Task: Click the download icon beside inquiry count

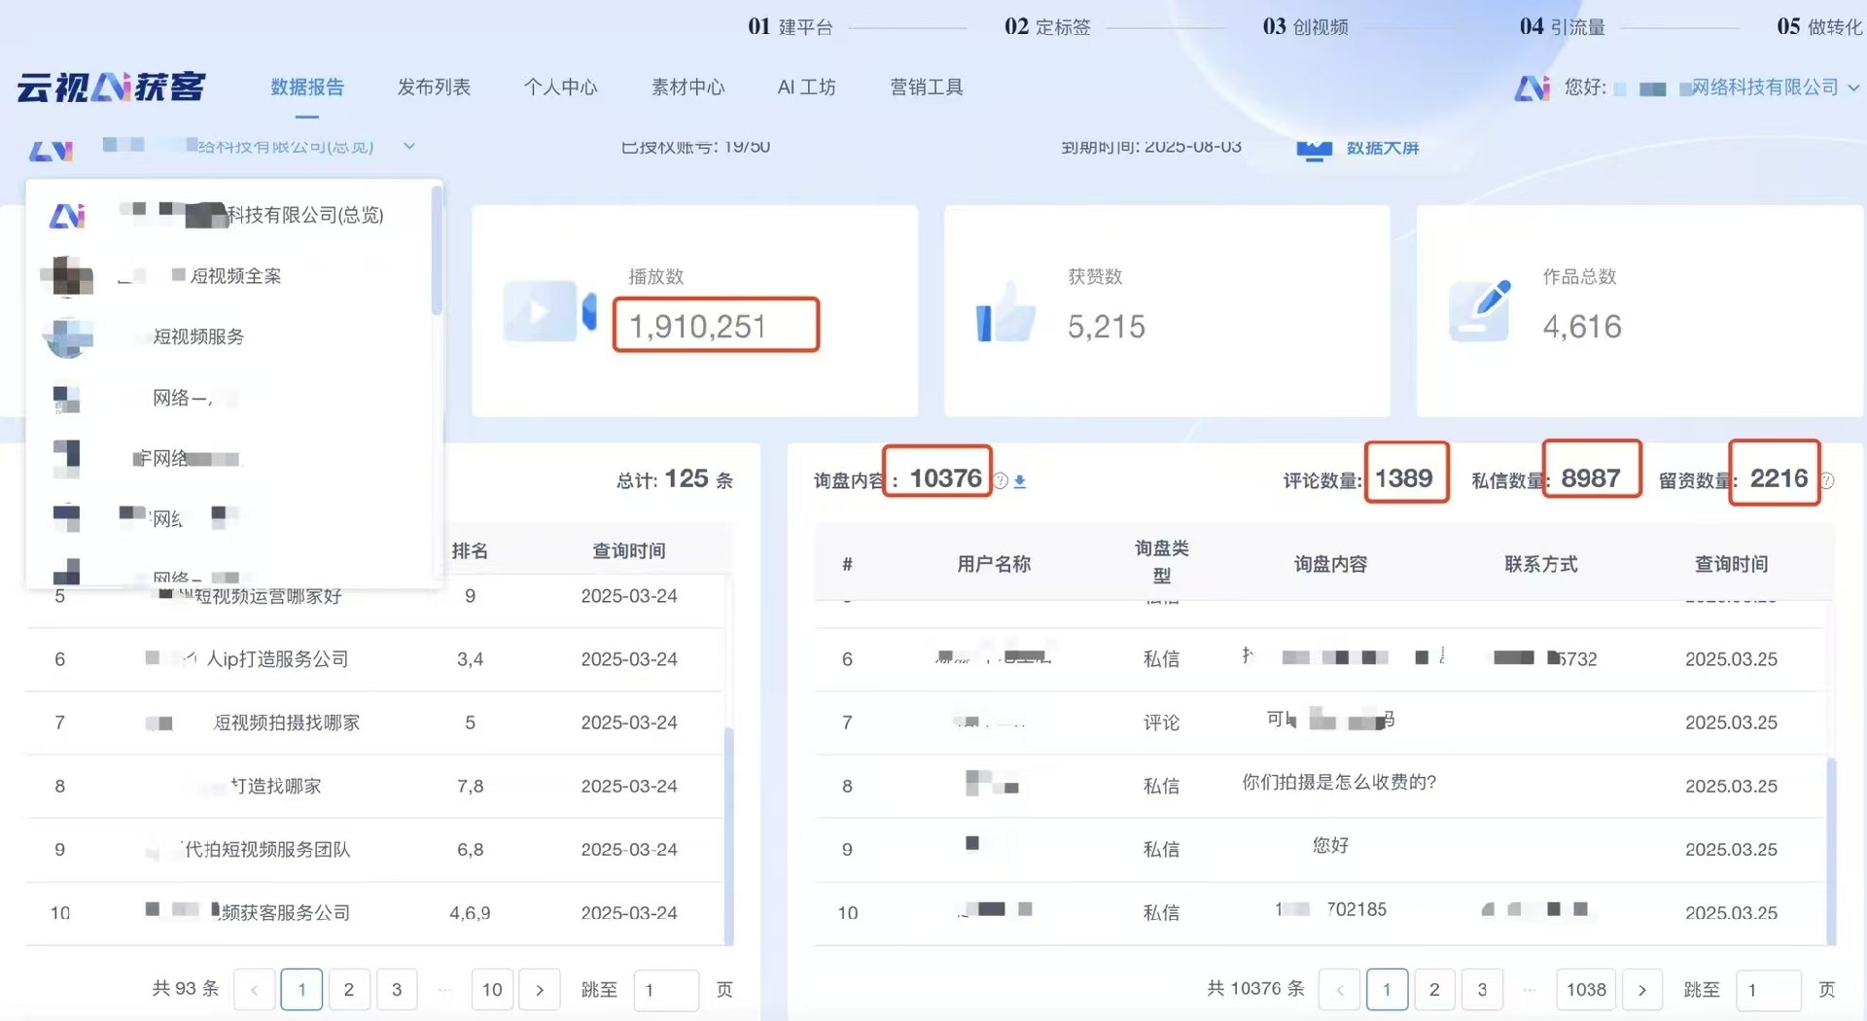Action: (x=1020, y=480)
